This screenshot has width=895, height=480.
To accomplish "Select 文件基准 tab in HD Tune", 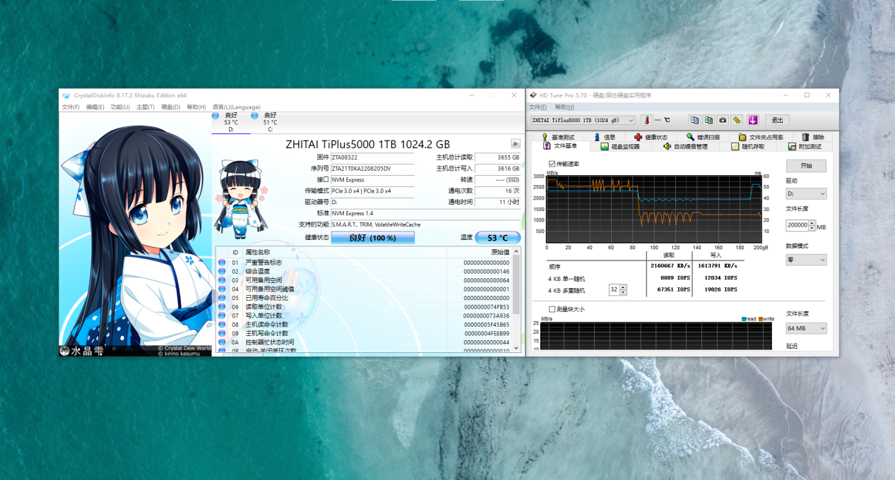I will (x=560, y=146).
